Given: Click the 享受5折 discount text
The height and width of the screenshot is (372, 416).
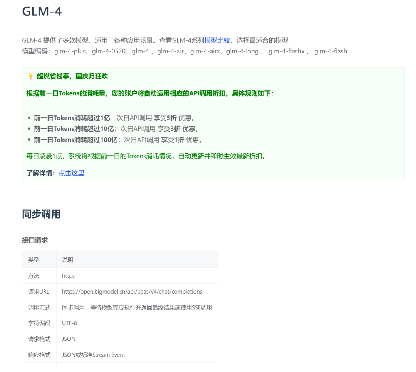Looking at the screenshot, I should (165, 118).
